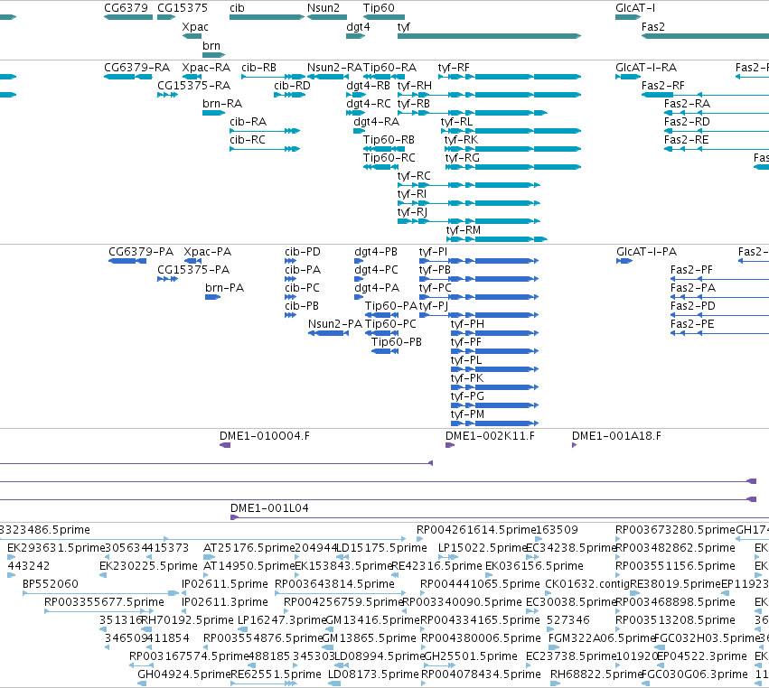769x688 pixels.
Task: Click protein tyf-PI
Action: (x=479, y=261)
